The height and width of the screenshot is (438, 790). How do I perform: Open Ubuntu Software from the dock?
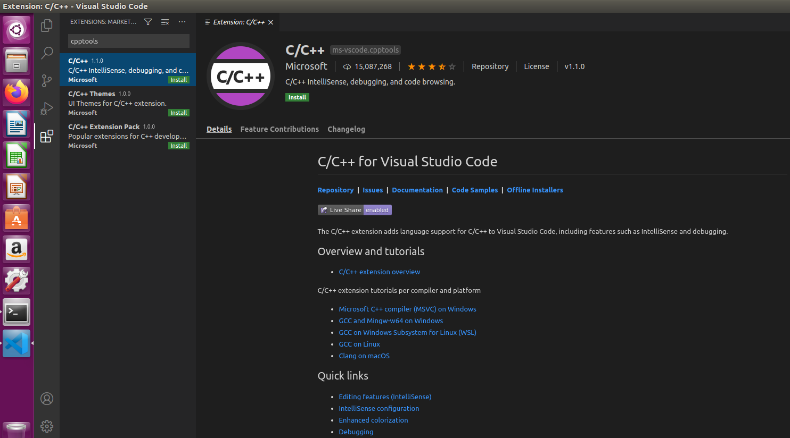[x=17, y=217]
